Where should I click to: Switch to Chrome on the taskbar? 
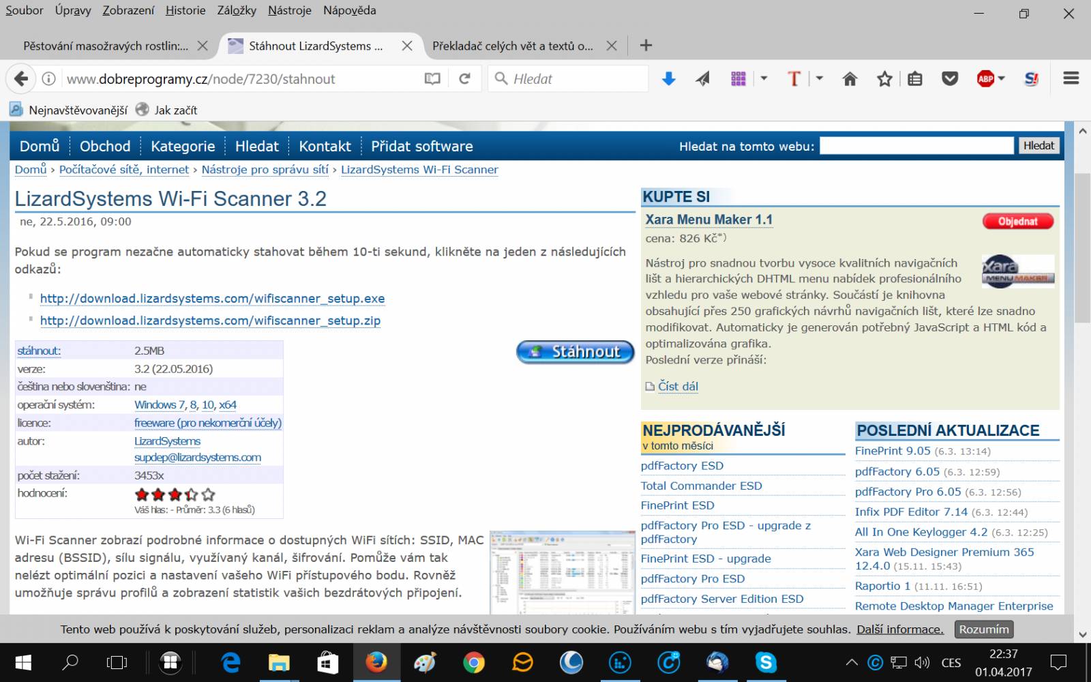point(473,662)
